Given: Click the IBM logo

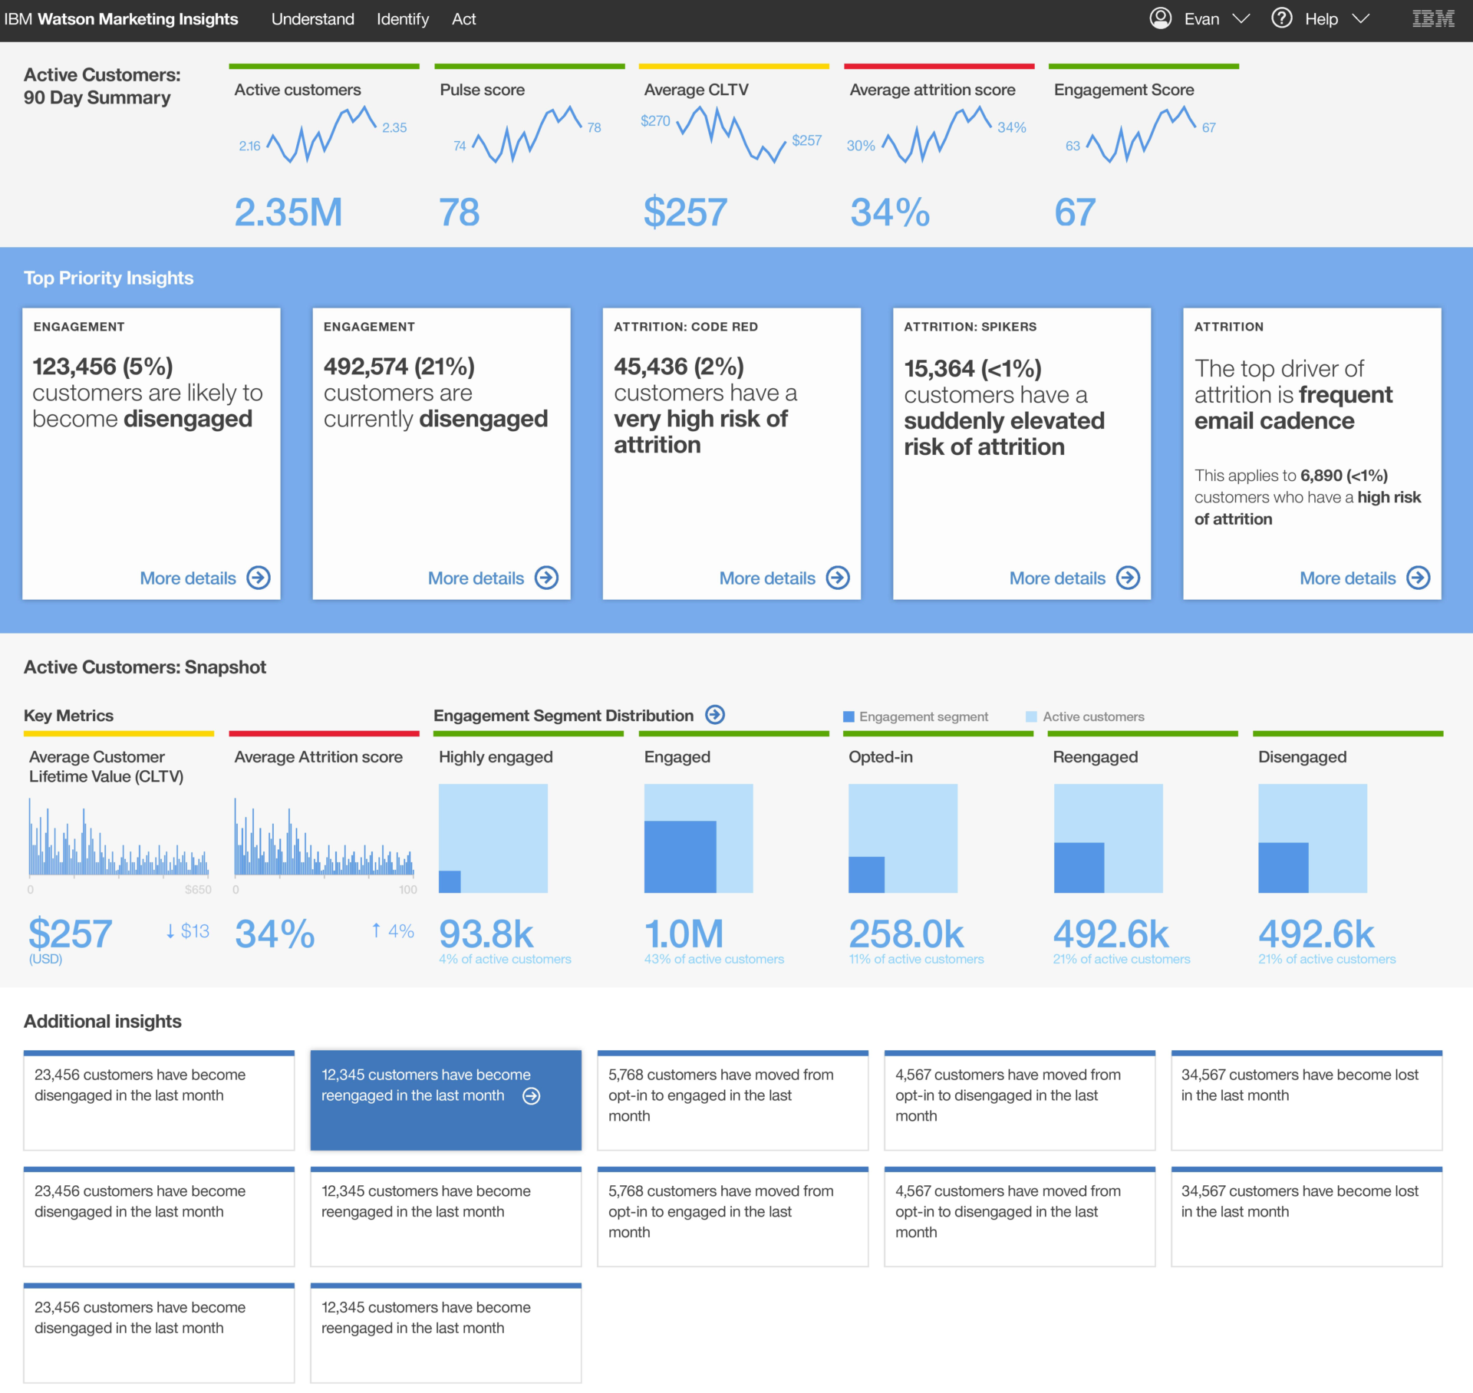Looking at the screenshot, I should click(x=1433, y=19).
